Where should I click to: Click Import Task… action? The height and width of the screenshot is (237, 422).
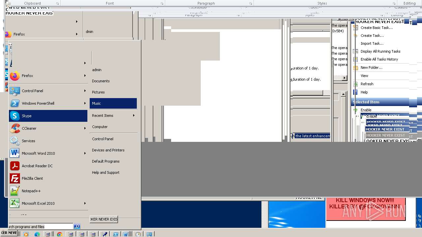coord(372,43)
